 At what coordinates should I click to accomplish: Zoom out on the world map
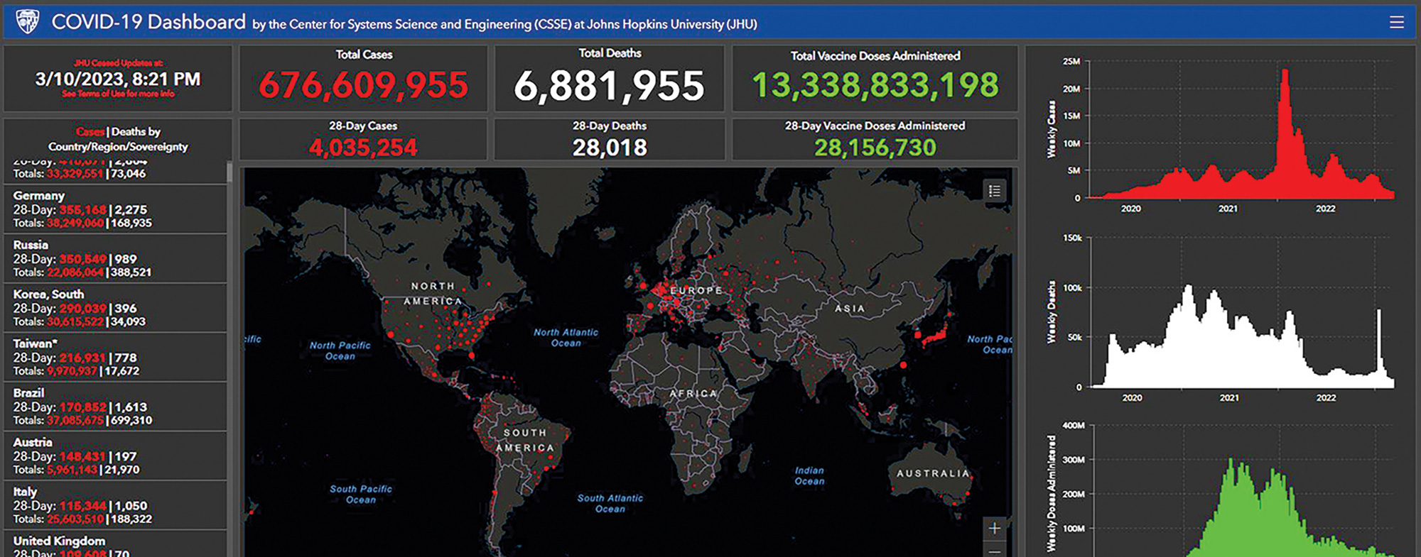point(995,551)
